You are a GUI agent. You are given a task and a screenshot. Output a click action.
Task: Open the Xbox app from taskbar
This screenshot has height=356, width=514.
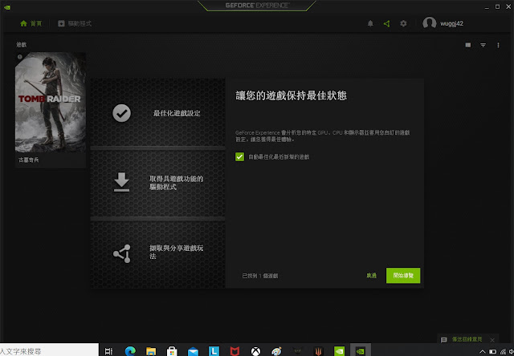pyautogui.click(x=255, y=351)
